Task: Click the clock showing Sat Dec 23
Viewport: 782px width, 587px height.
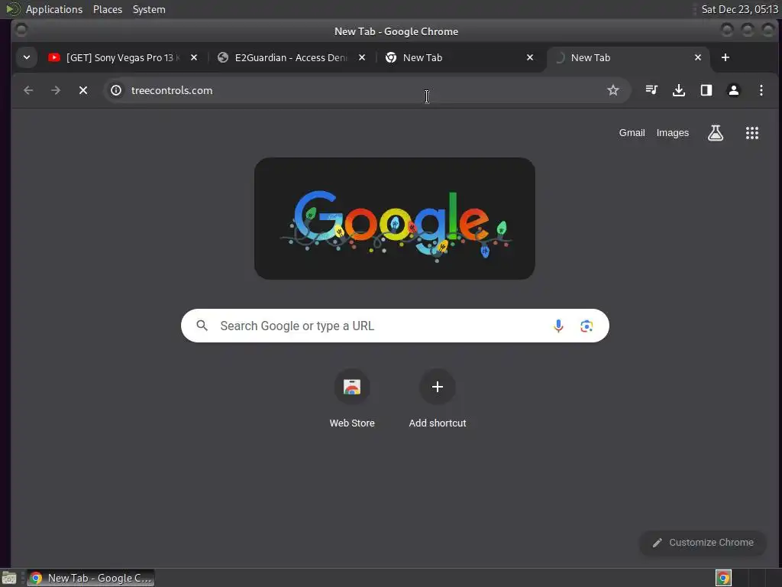Action: pos(739,9)
